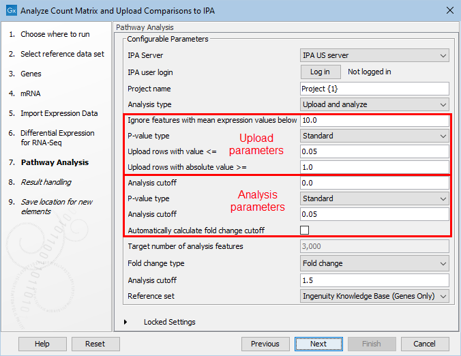Image resolution: width=461 pixels, height=356 pixels.
Task: Open upload P-value type dropdown
Action: [374, 136]
